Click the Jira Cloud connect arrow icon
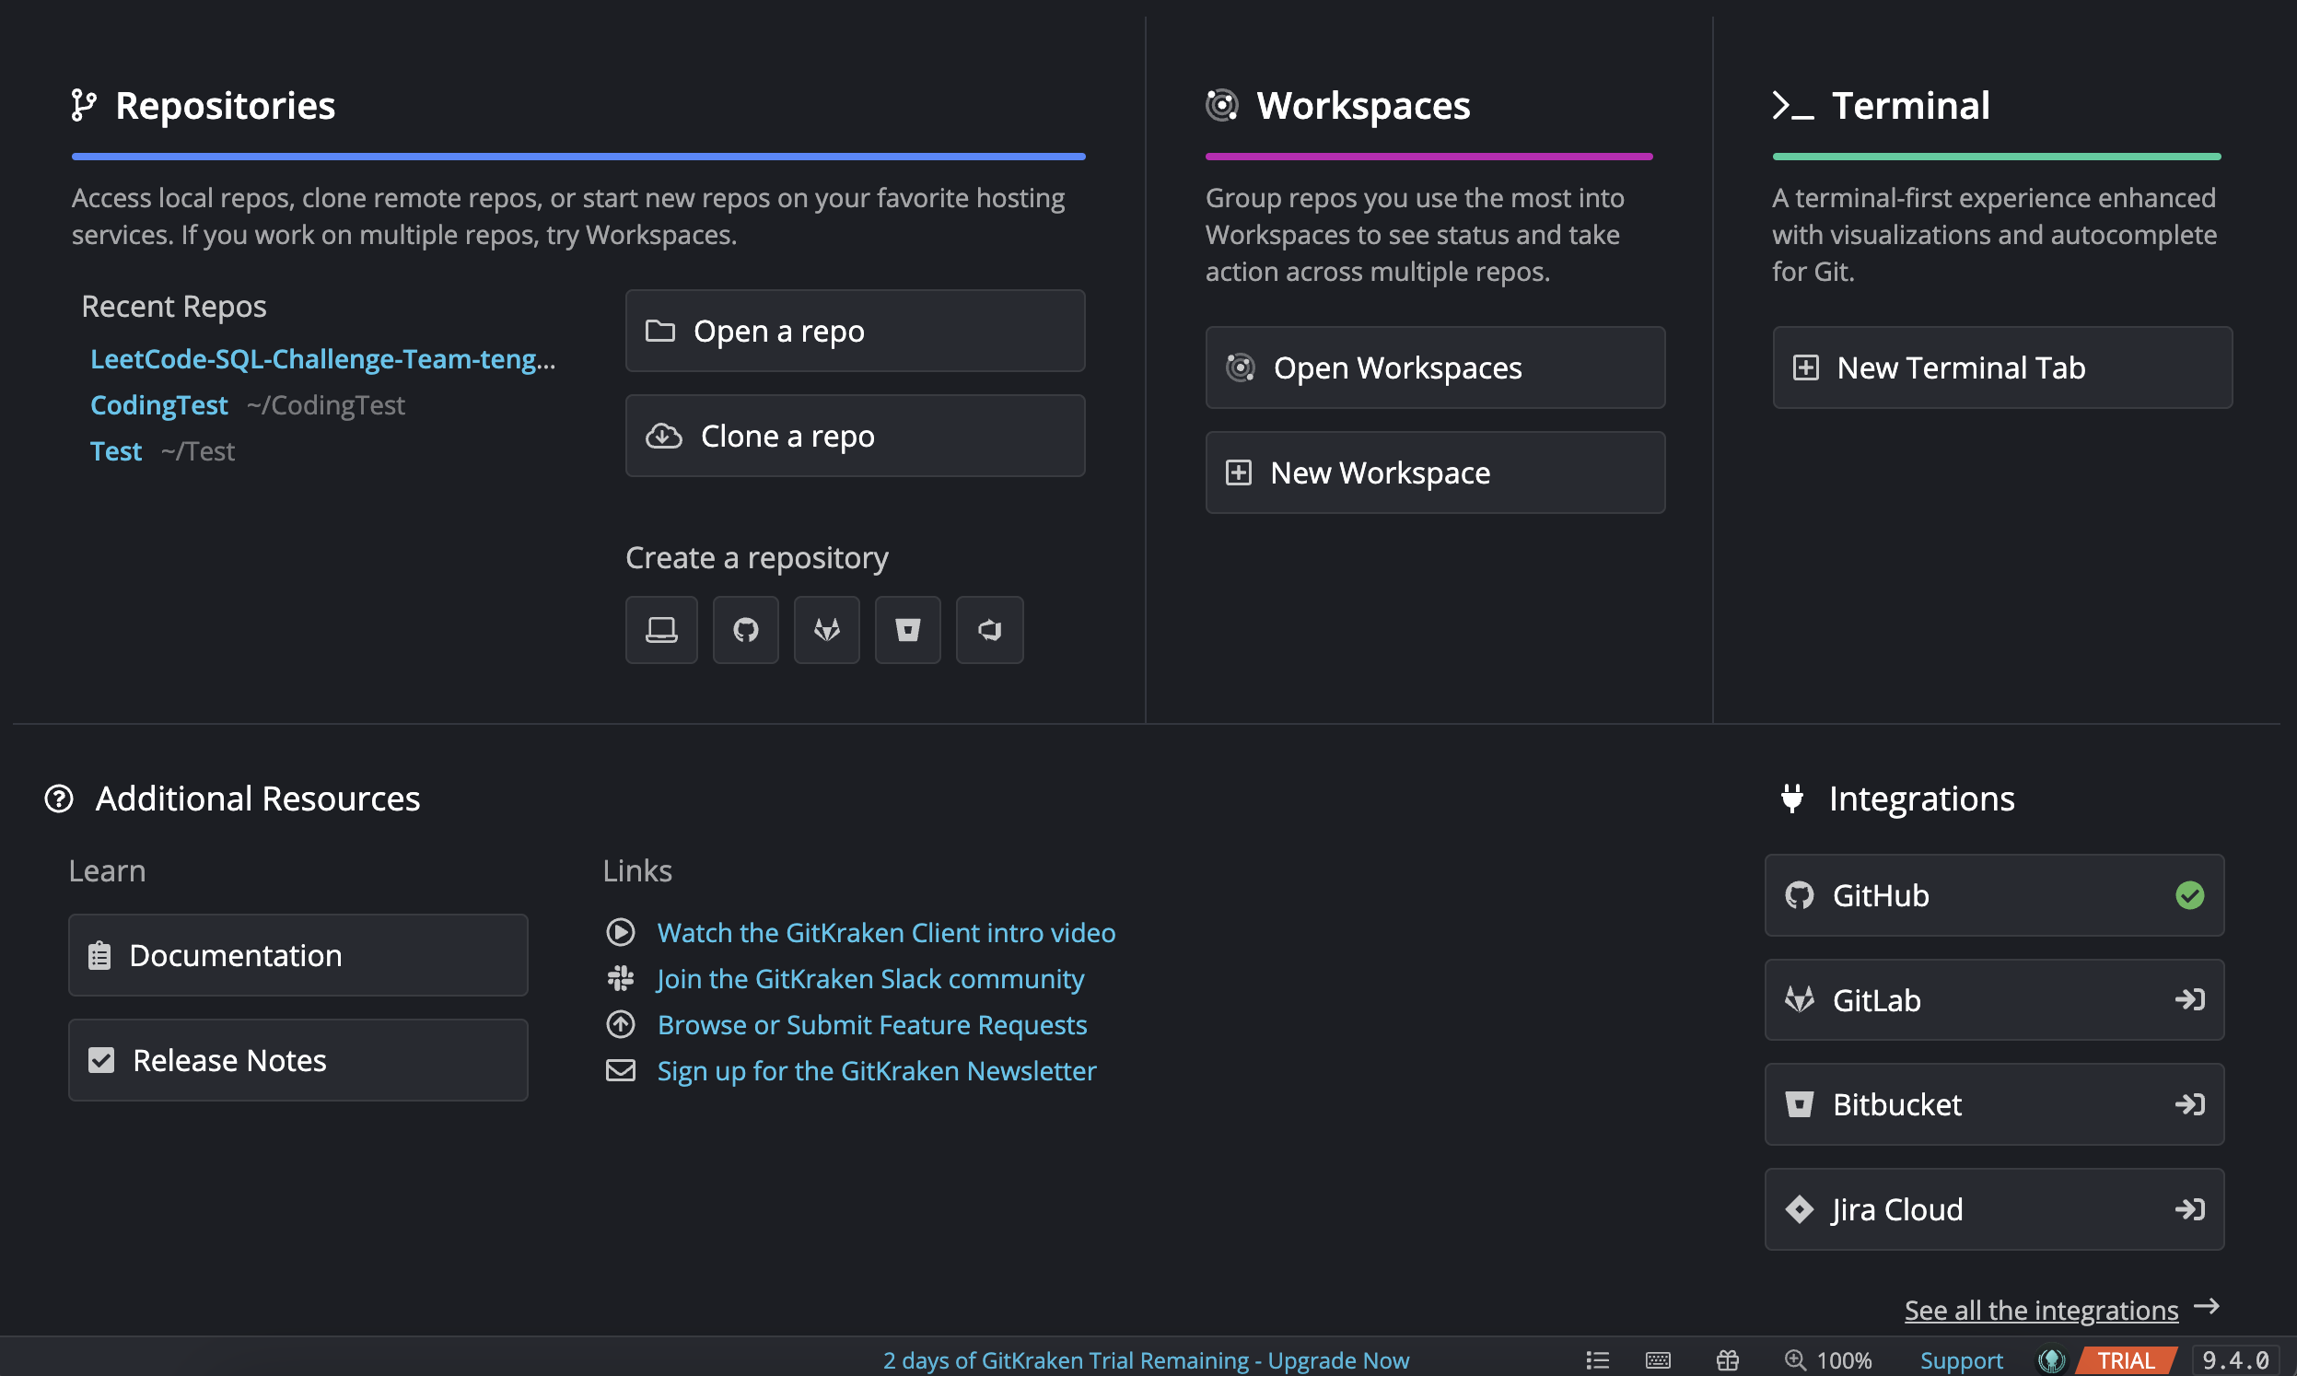 (x=2189, y=1209)
